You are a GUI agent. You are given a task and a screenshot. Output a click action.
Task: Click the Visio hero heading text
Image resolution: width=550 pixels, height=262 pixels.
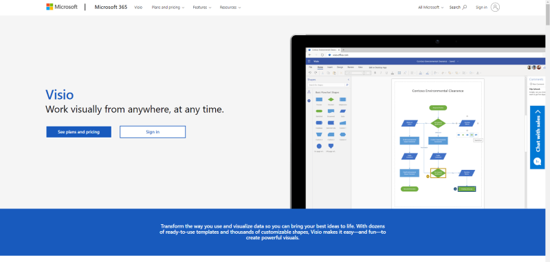click(59, 95)
